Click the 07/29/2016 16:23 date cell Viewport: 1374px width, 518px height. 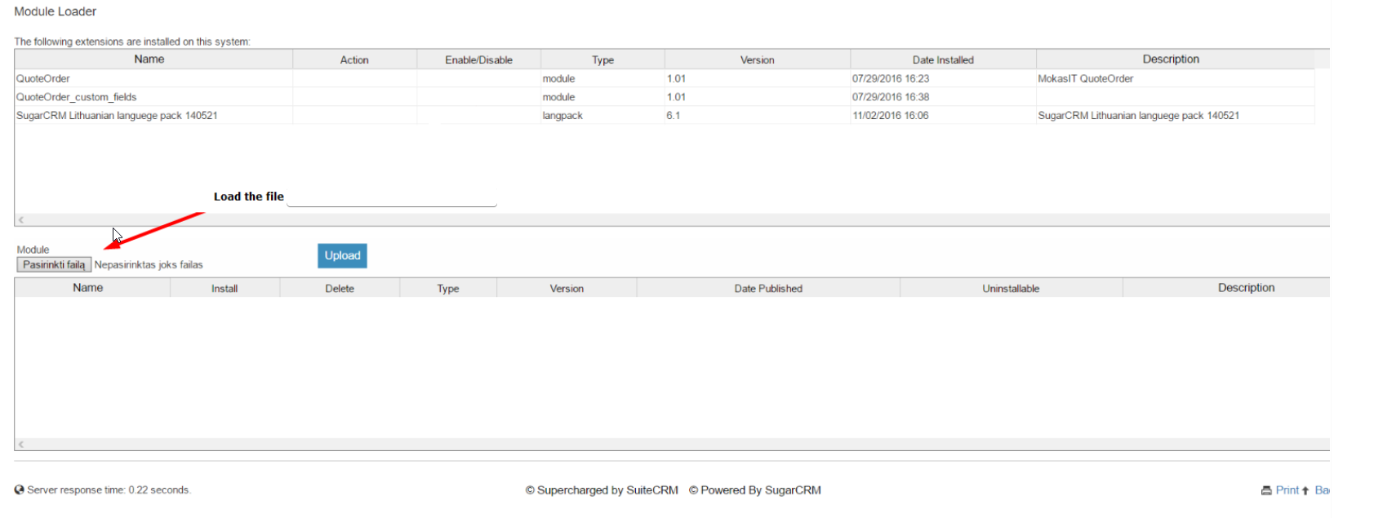coord(943,78)
